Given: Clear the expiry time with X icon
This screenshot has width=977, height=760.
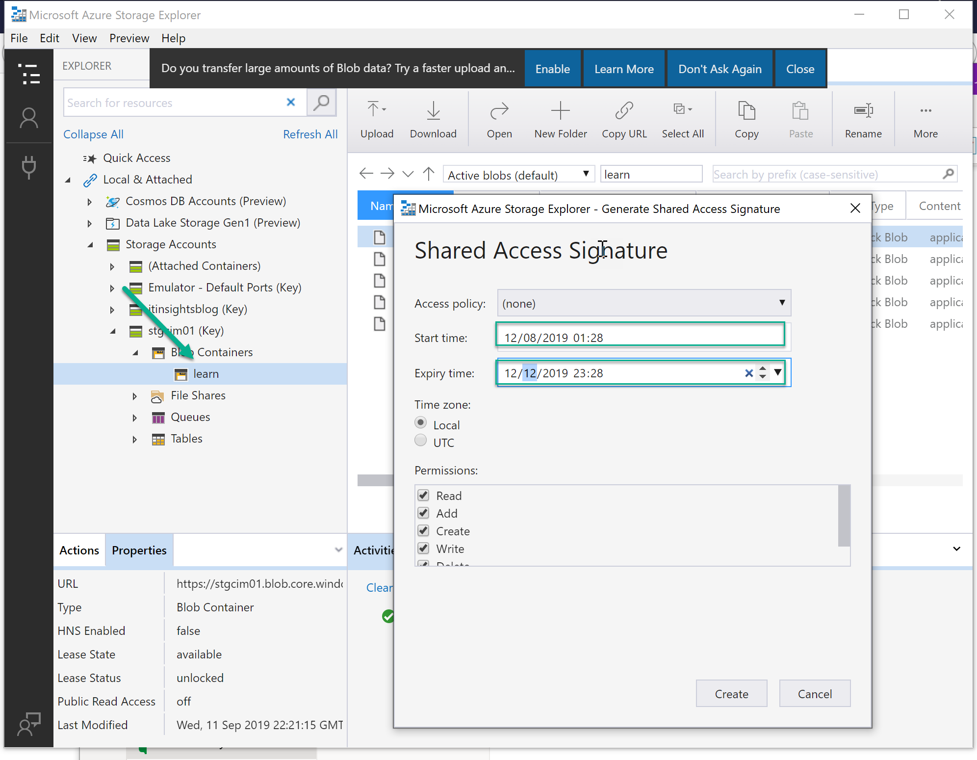Looking at the screenshot, I should (x=749, y=373).
